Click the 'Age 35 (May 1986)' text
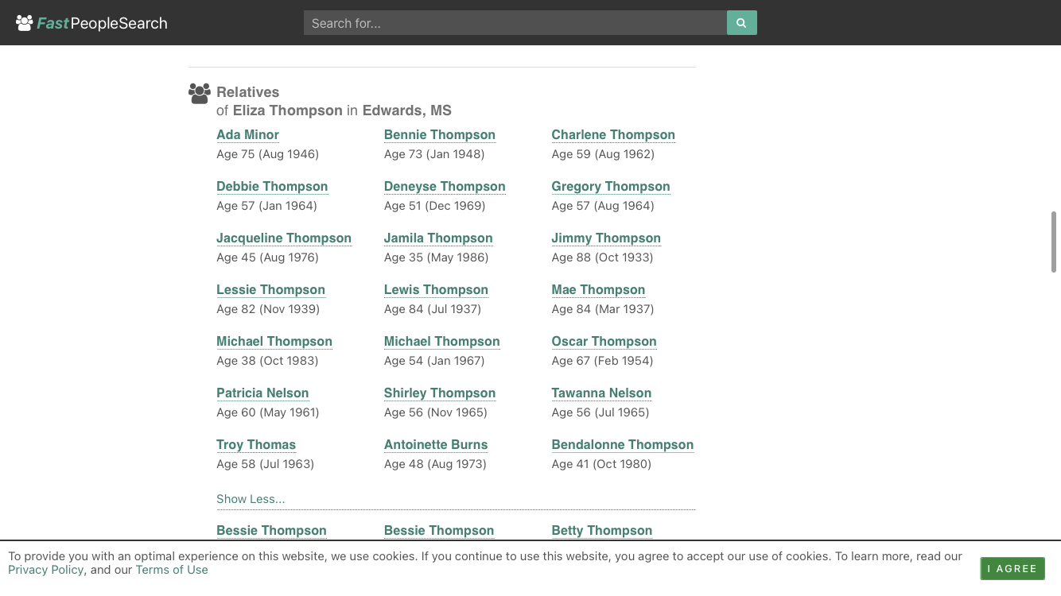1061x596 pixels. click(x=437, y=257)
